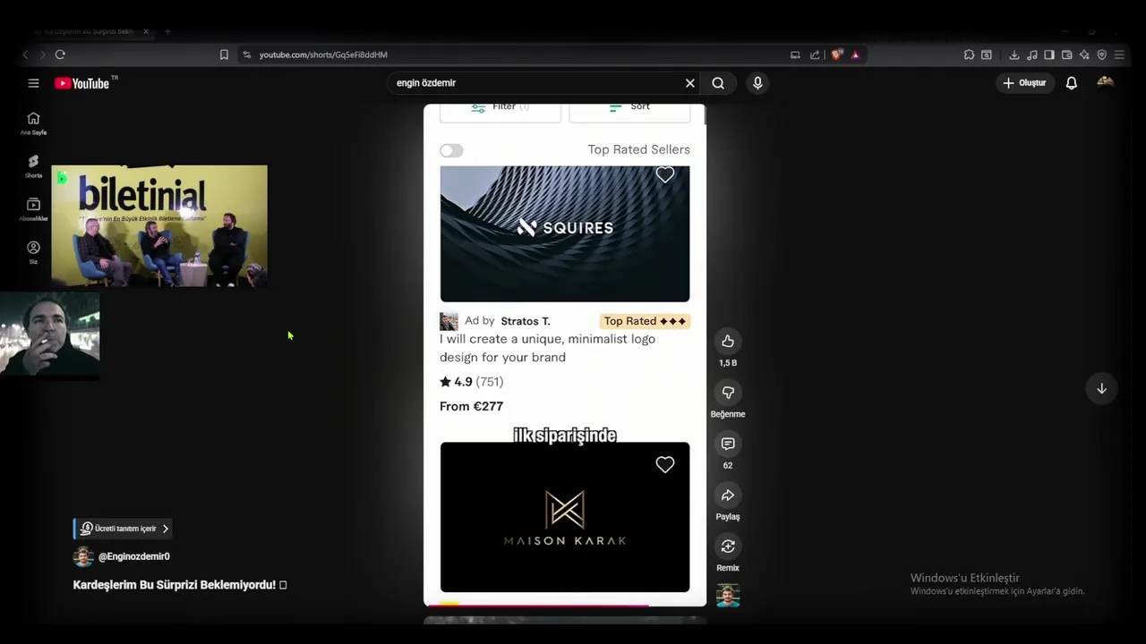
Task: Open the browser extensions puzzle icon
Action: (969, 55)
